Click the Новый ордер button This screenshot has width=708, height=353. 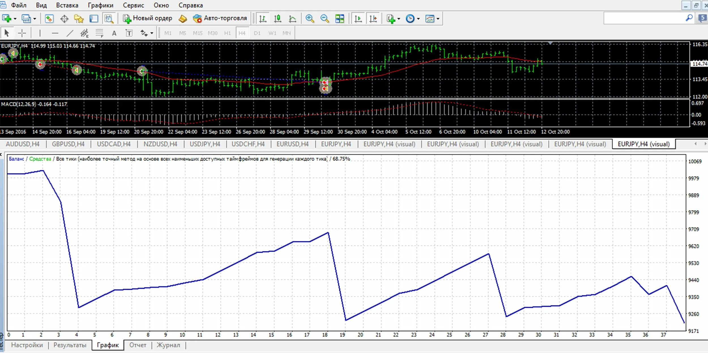point(148,18)
